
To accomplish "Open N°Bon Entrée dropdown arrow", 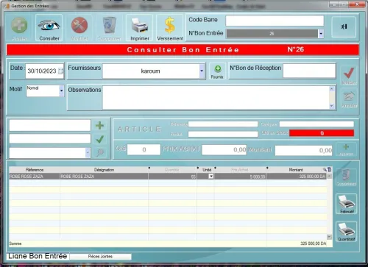I will 321,34.
